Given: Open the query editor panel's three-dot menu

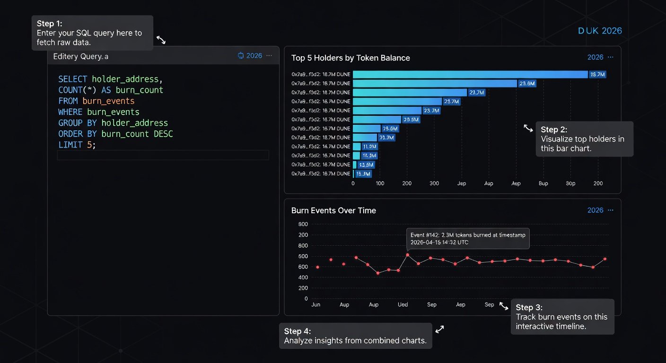Looking at the screenshot, I should tap(269, 56).
